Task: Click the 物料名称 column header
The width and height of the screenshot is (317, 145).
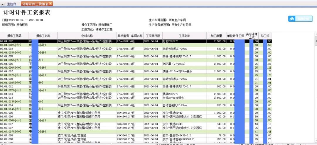Action: [x=87, y=36]
